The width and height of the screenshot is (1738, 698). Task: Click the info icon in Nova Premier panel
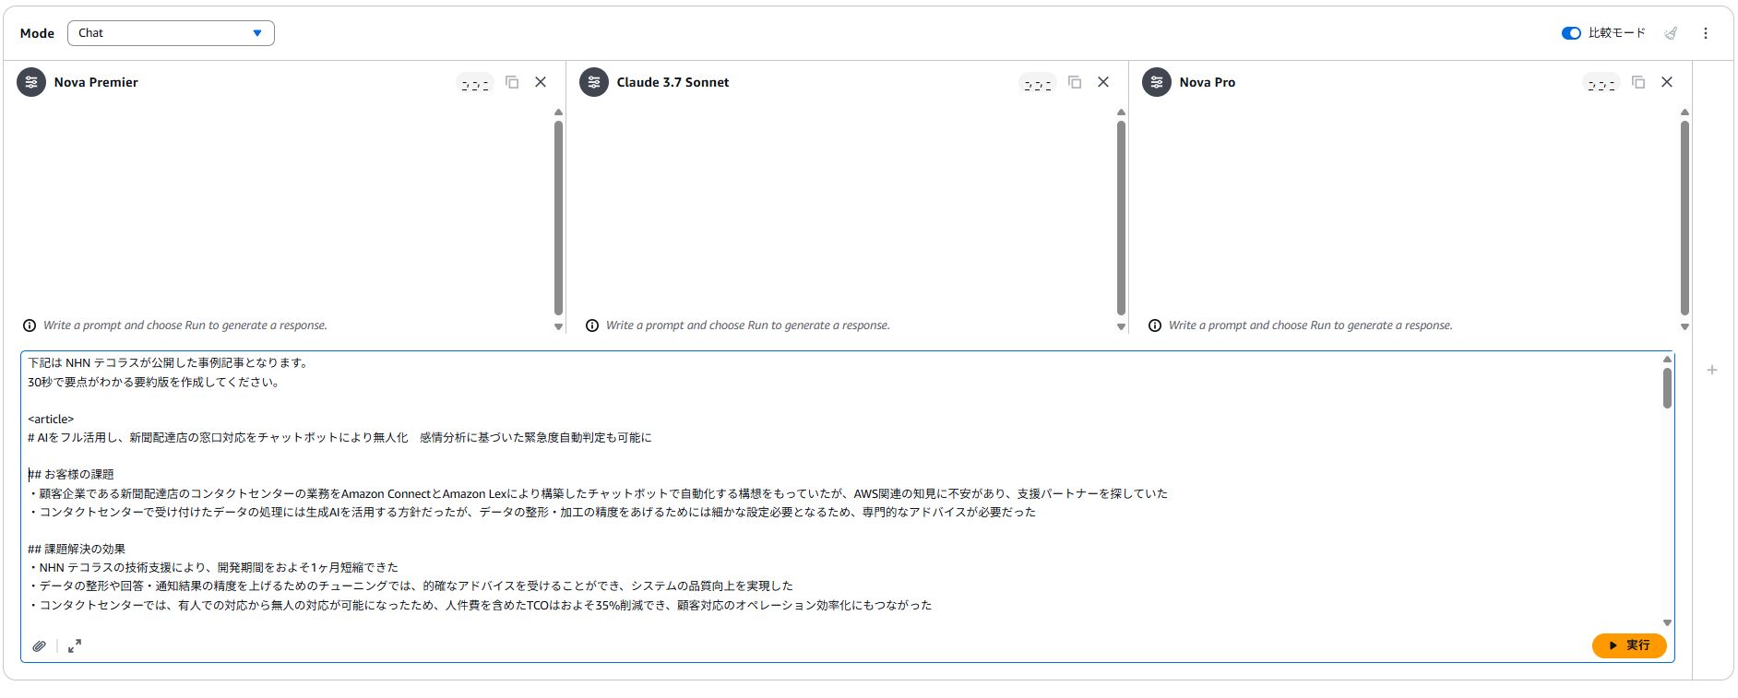[x=30, y=325]
